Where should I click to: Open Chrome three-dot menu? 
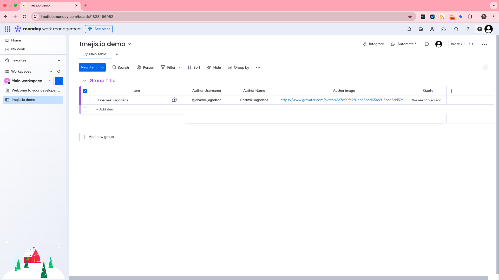493,17
